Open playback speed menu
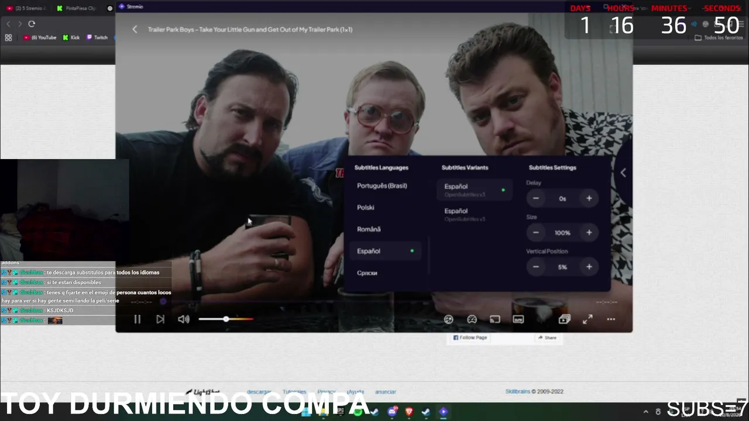 (472, 319)
